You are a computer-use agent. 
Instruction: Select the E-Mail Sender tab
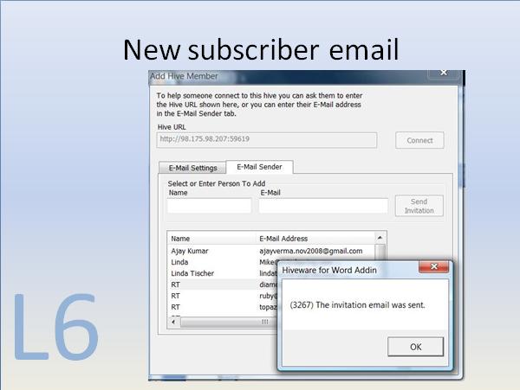259,167
